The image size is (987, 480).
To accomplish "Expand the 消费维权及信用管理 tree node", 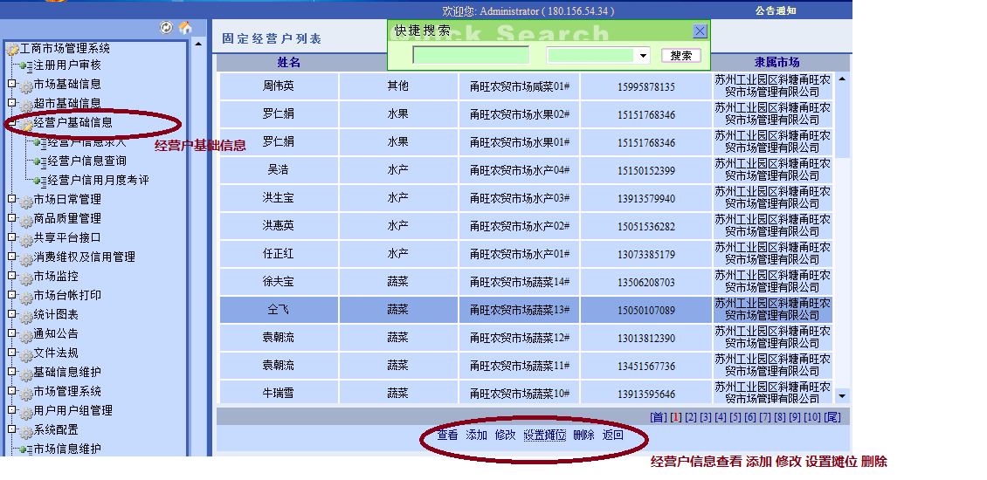I will (x=11, y=257).
